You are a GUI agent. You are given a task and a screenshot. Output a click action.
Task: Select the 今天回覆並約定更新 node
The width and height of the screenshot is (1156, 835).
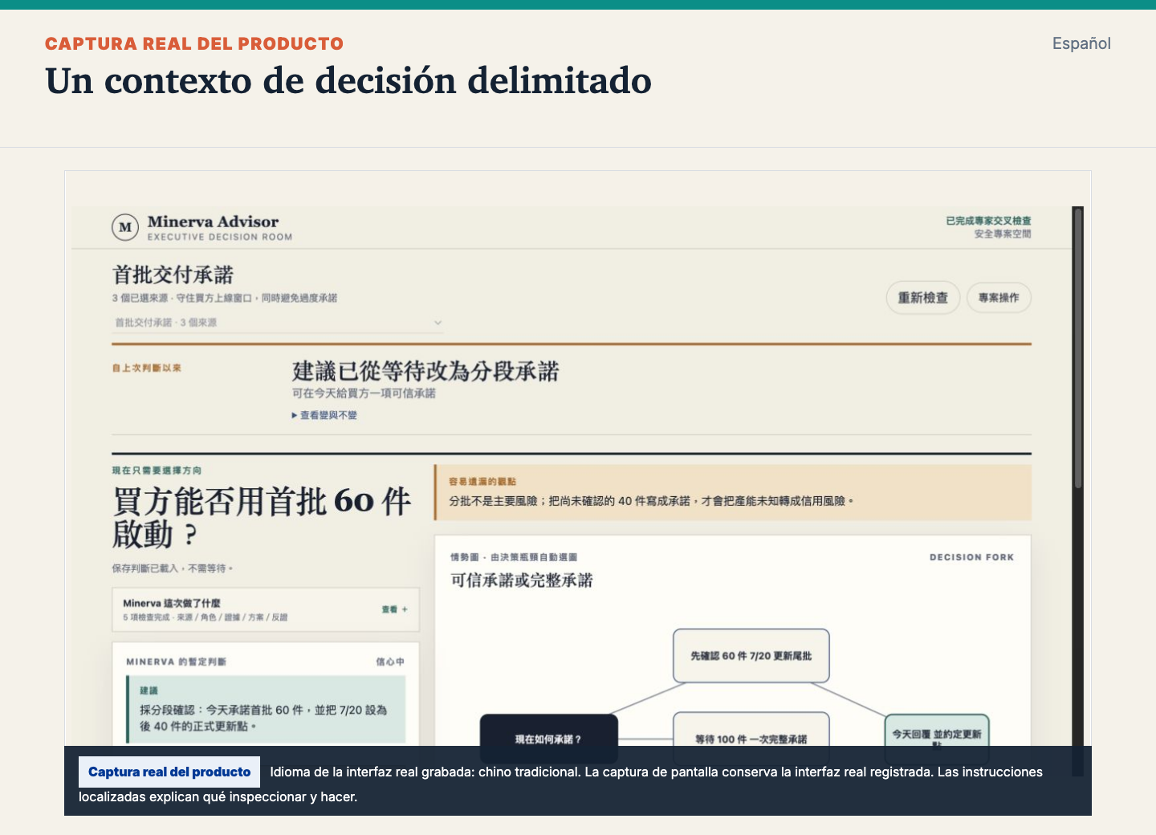click(937, 738)
